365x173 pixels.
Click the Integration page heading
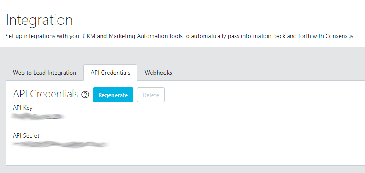39,20
